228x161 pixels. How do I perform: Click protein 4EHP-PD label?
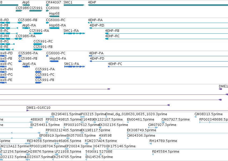[x=97, y=59]
